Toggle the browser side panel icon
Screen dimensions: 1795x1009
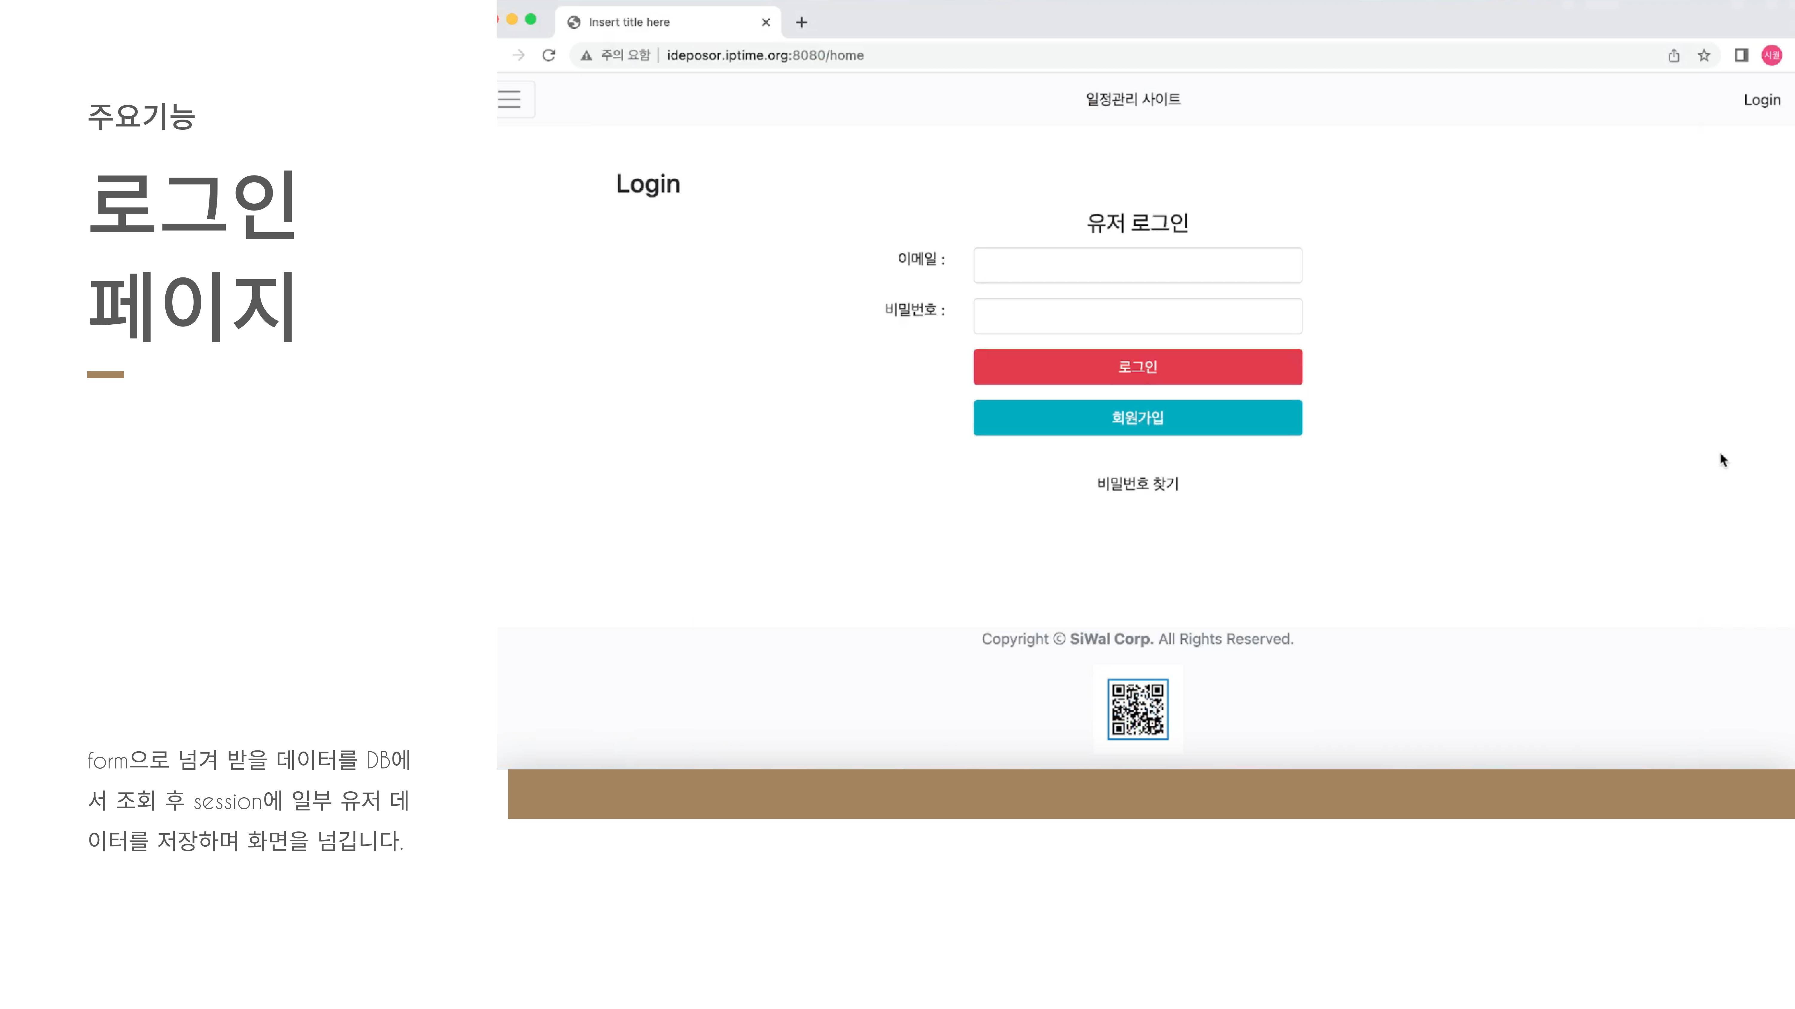point(1741,55)
